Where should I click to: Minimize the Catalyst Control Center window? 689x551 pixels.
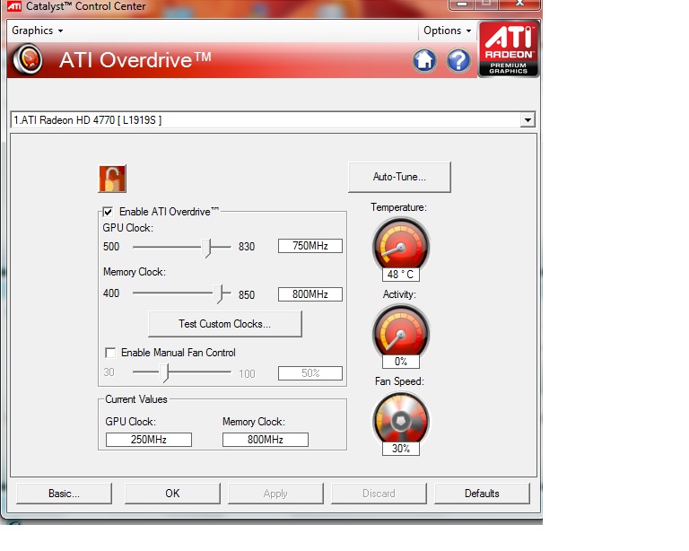tap(461, 4)
